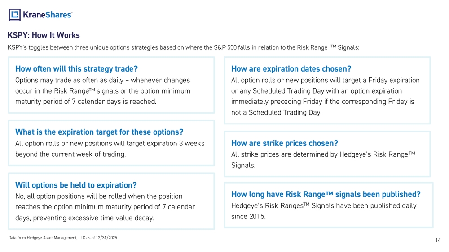The width and height of the screenshot is (449, 252).
Task: Click the slide page number 14
Action: (438, 240)
